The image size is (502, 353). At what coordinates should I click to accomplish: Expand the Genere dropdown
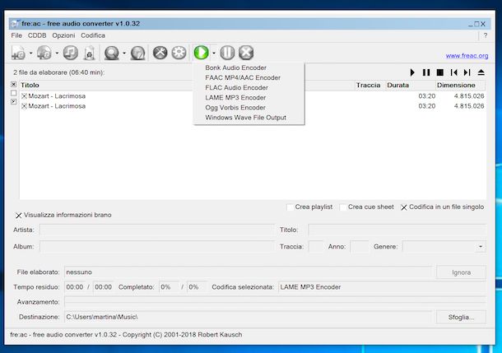pos(481,247)
